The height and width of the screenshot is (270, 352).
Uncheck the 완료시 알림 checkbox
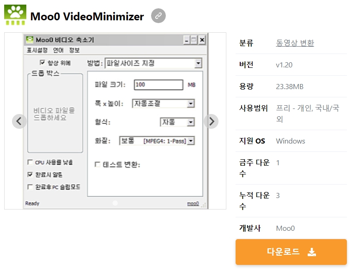30,174
